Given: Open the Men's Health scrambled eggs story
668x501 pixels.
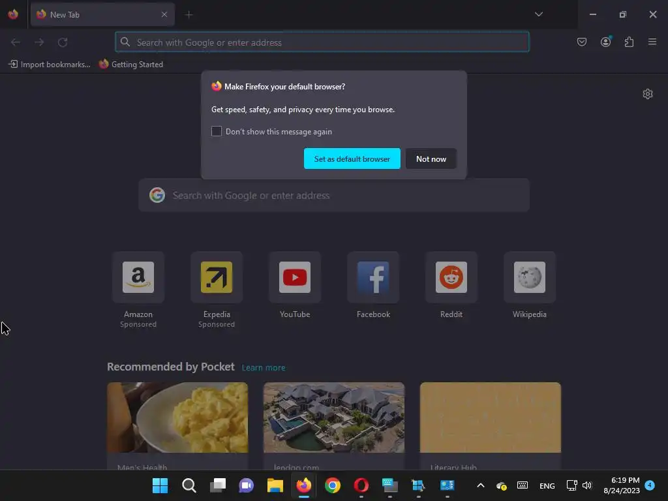Looking at the screenshot, I should click(177, 426).
